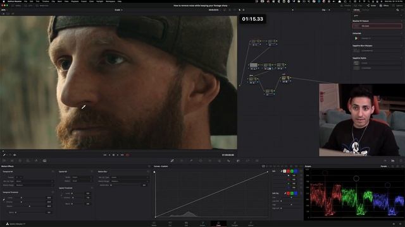
Task: Switch to the Settings tab in Effects
Action: 366,10
